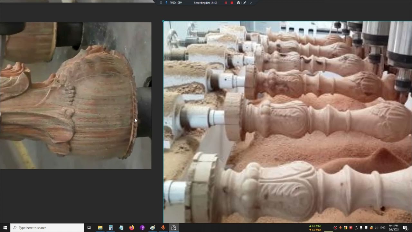The height and width of the screenshot is (232, 412).
Task: Open Task View from the taskbar
Action: pos(89,227)
